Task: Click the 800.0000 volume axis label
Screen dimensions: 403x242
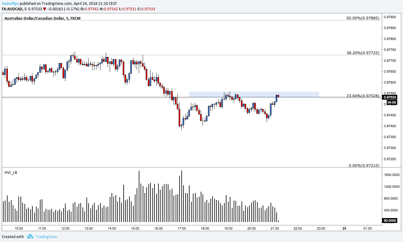Action: 390,198
